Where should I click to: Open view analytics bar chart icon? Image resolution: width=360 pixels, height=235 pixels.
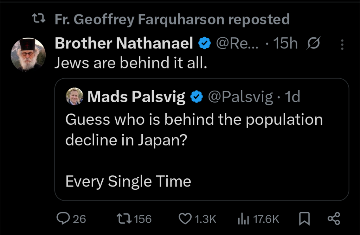pyautogui.click(x=243, y=219)
